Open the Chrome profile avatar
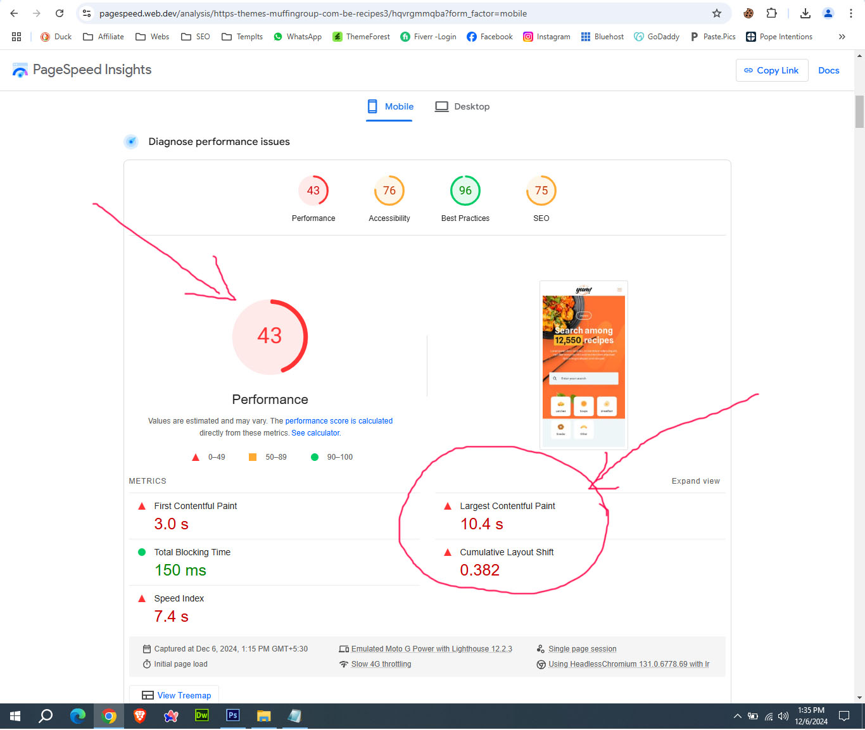Image resolution: width=865 pixels, height=730 pixels. pos(828,13)
